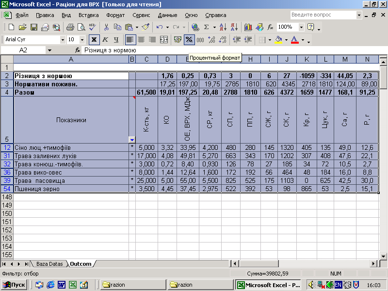The height and width of the screenshot is (291, 388).
Task: Switch to the Baza Datas sheet tab
Action: 49,264
